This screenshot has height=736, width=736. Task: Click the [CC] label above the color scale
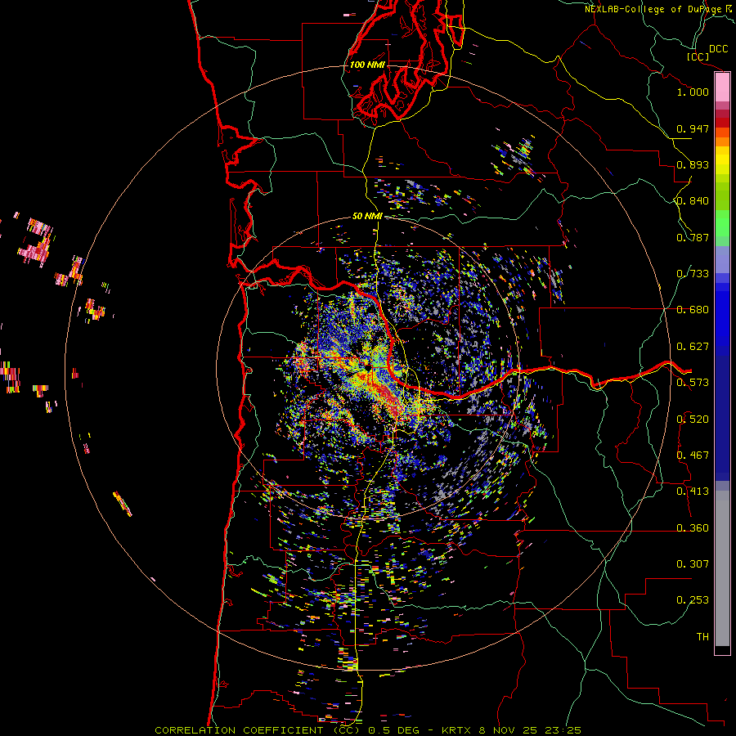pyautogui.click(x=698, y=56)
